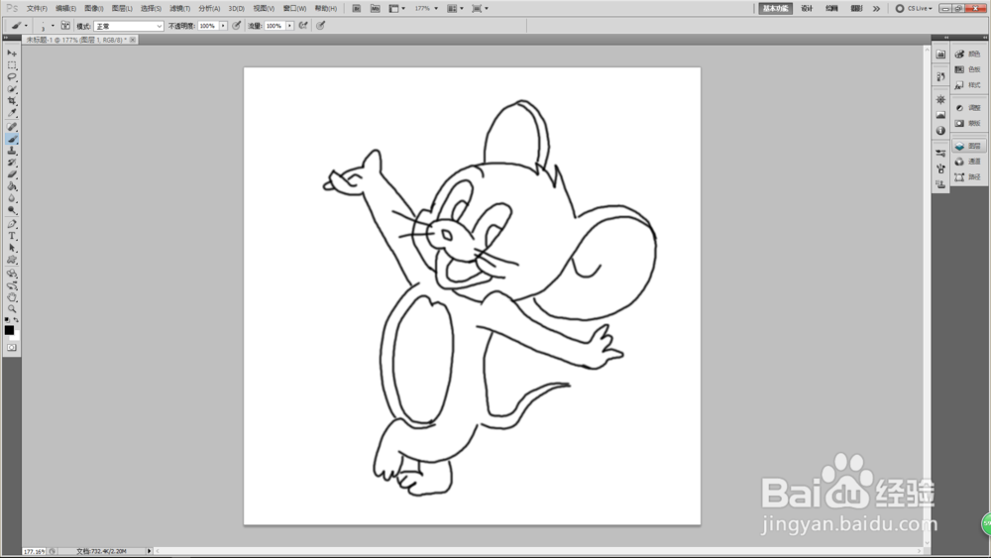Toggle tablet pressure controls size
Screen dimensions: 991x558
click(x=321, y=26)
